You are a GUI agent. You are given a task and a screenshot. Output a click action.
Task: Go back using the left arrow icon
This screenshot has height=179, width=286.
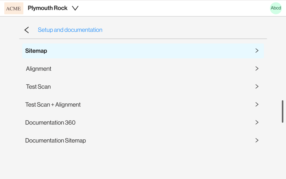click(27, 30)
